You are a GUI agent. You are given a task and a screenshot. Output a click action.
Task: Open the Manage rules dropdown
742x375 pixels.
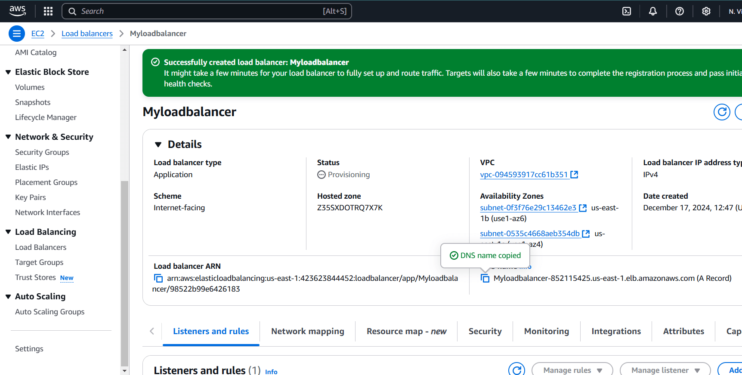(x=572, y=370)
